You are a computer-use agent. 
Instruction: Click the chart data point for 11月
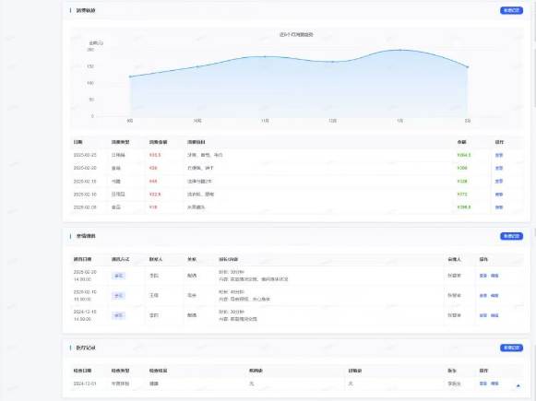tap(265, 57)
